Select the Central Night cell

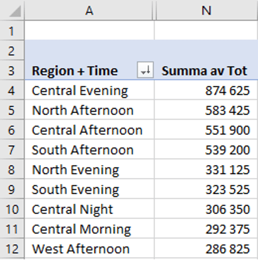pos(89,209)
